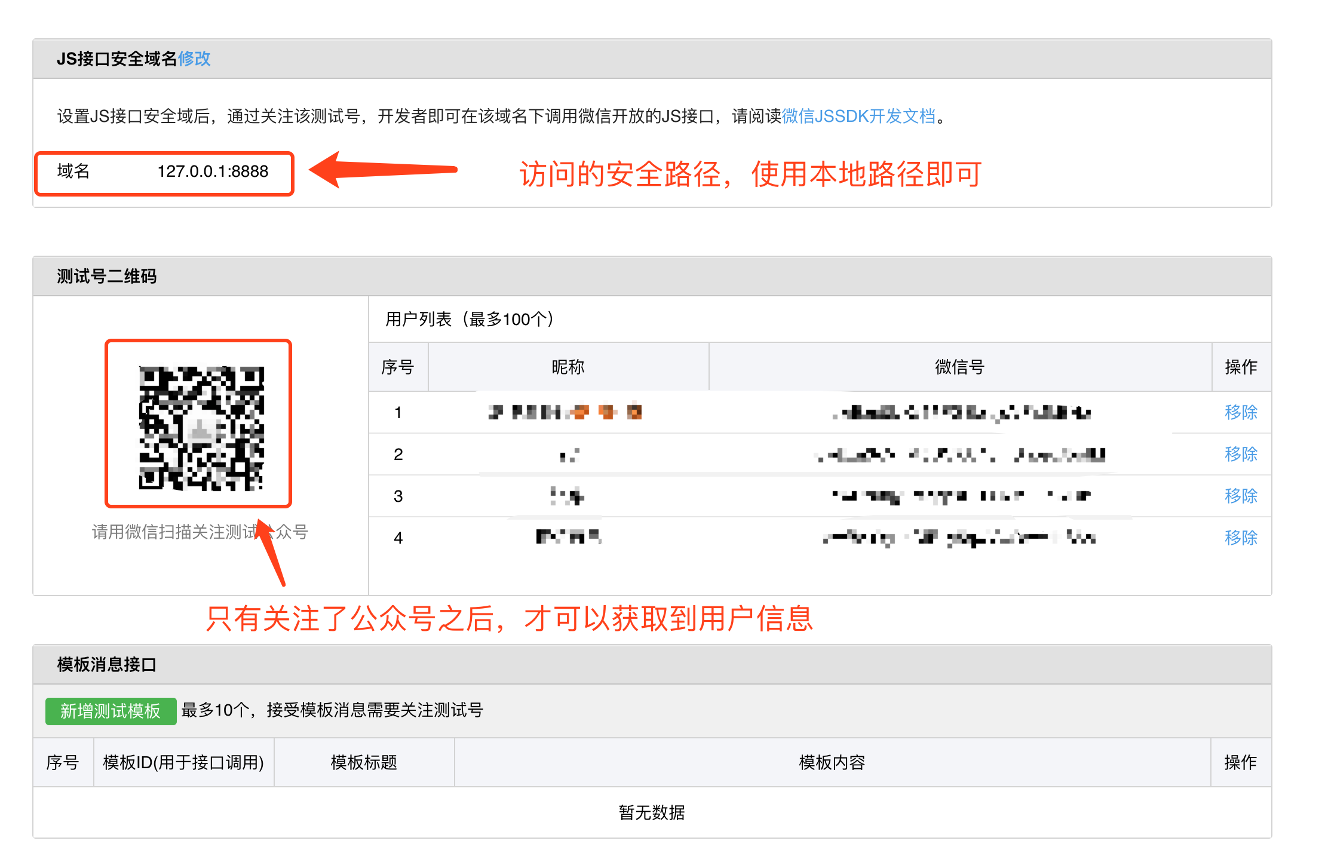Remove user number 1 from list
1325x865 pixels.
(x=1240, y=412)
